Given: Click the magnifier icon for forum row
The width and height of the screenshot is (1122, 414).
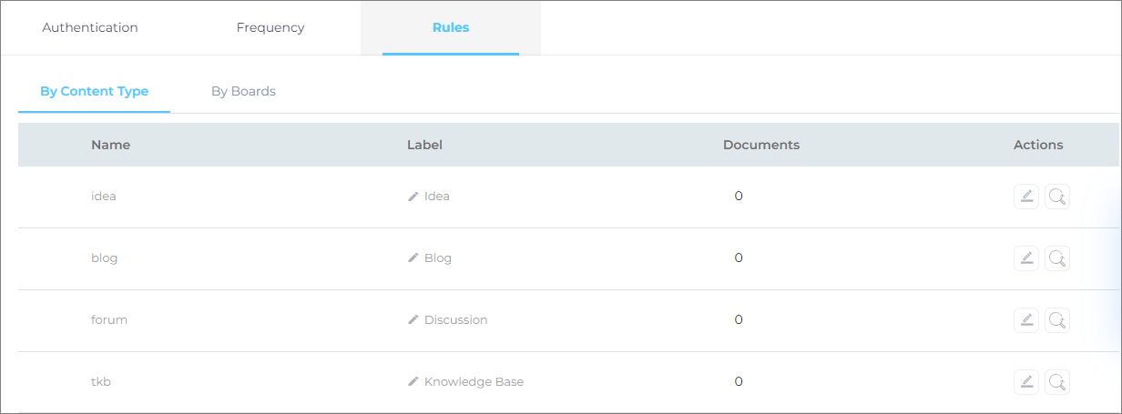Looking at the screenshot, I should pos(1056,320).
